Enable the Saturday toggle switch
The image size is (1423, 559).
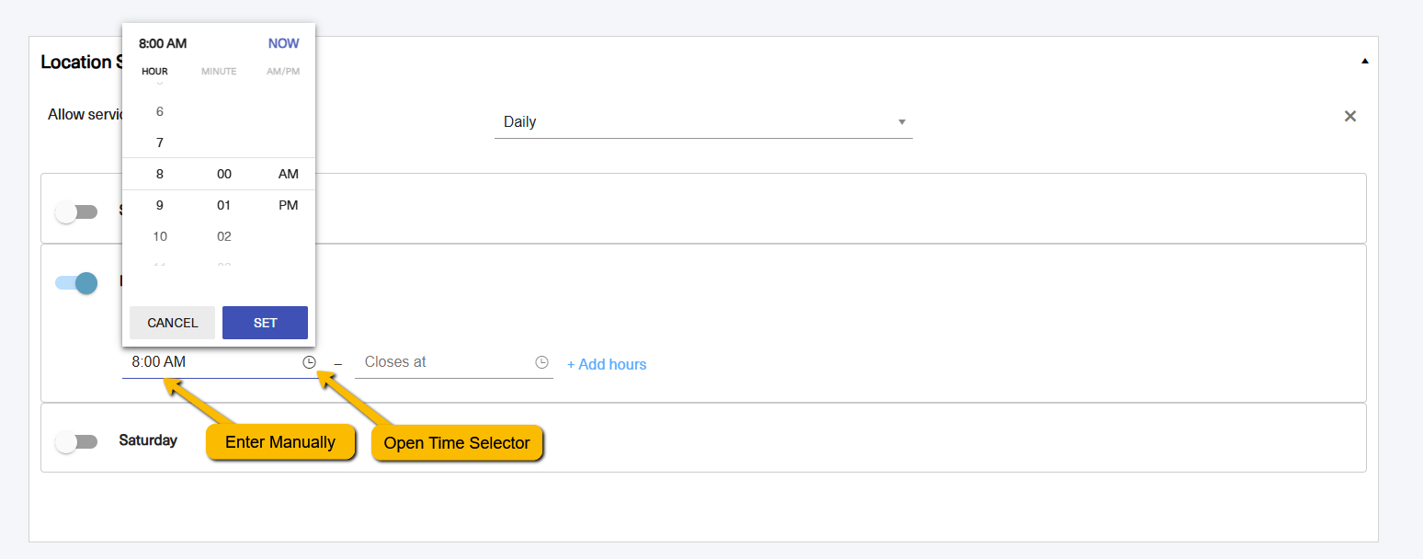click(75, 442)
